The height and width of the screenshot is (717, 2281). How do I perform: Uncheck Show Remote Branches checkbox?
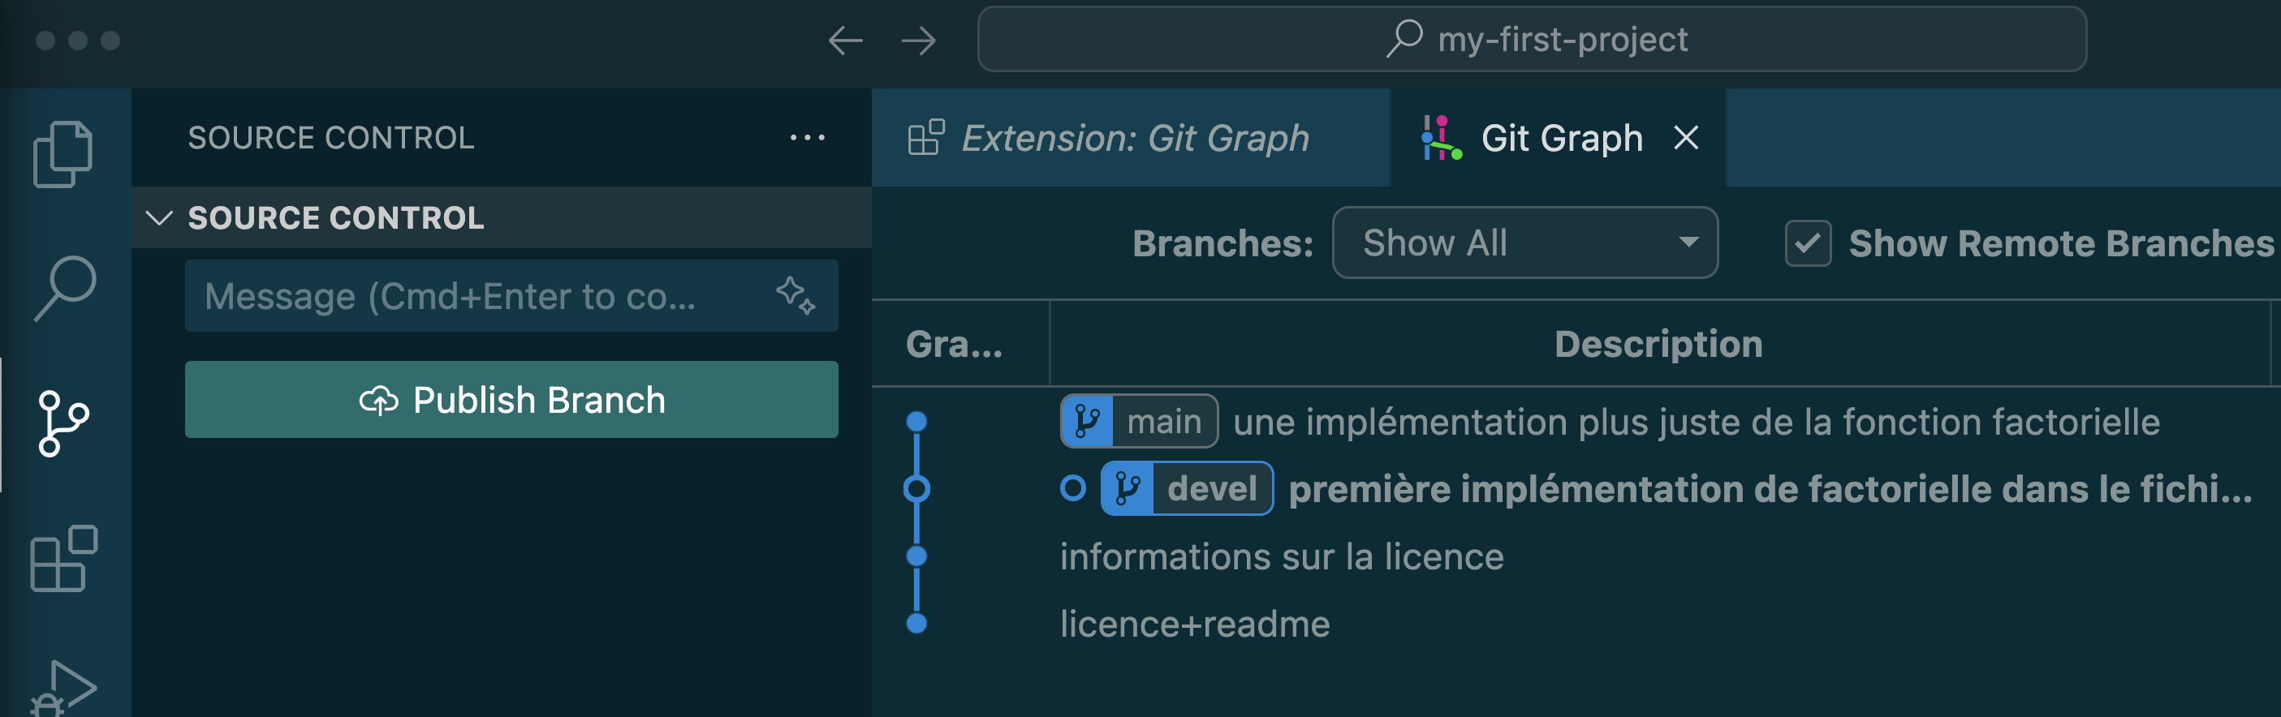(x=1807, y=243)
